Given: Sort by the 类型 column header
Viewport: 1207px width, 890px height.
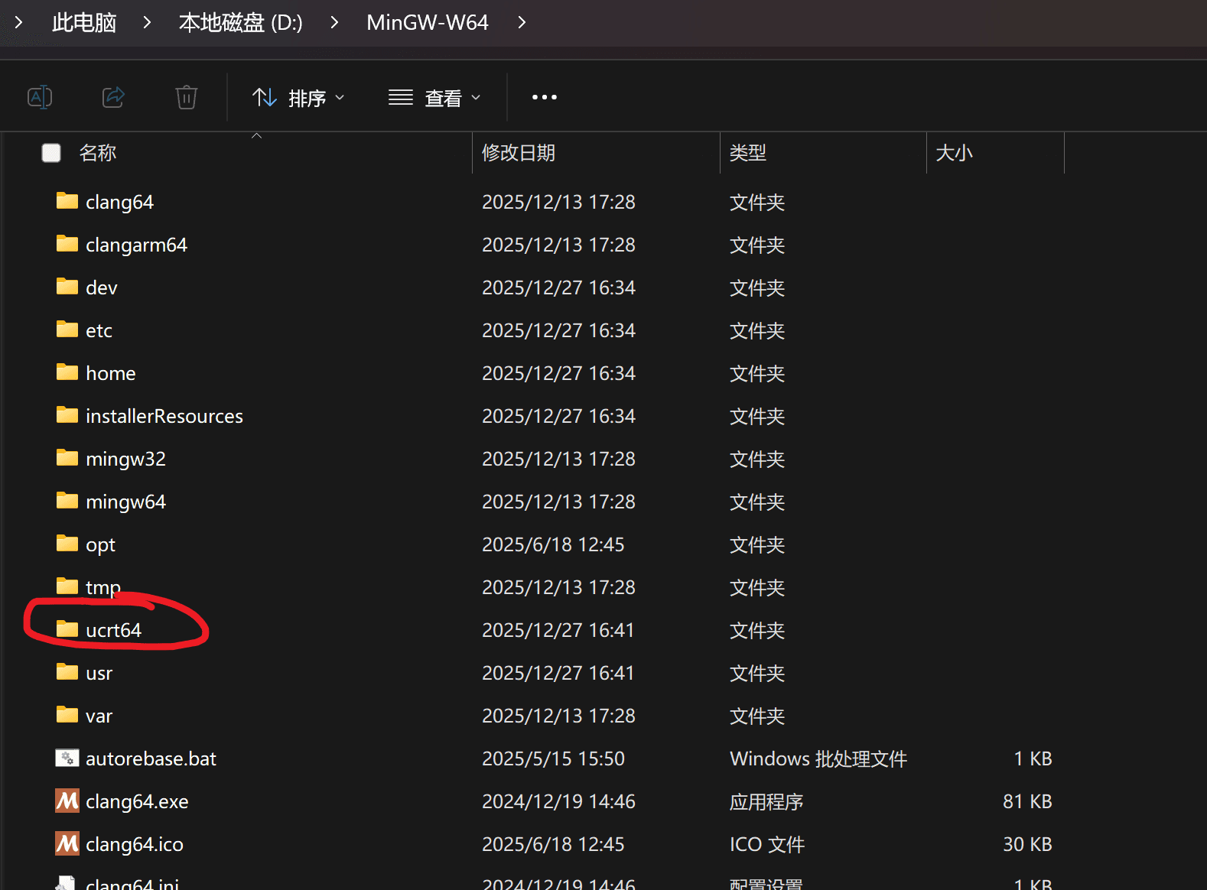Looking at the screenshot, I should coord(748,153).
